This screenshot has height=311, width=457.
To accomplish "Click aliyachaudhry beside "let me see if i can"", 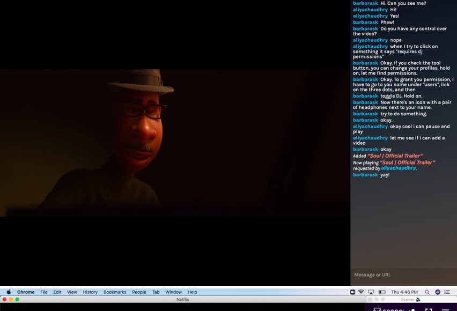I will [370, 138].
